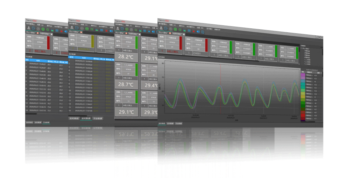Switch to 历史数据 tab below the chart
Screen dimensions: 348x178
(x=178, y=124)
